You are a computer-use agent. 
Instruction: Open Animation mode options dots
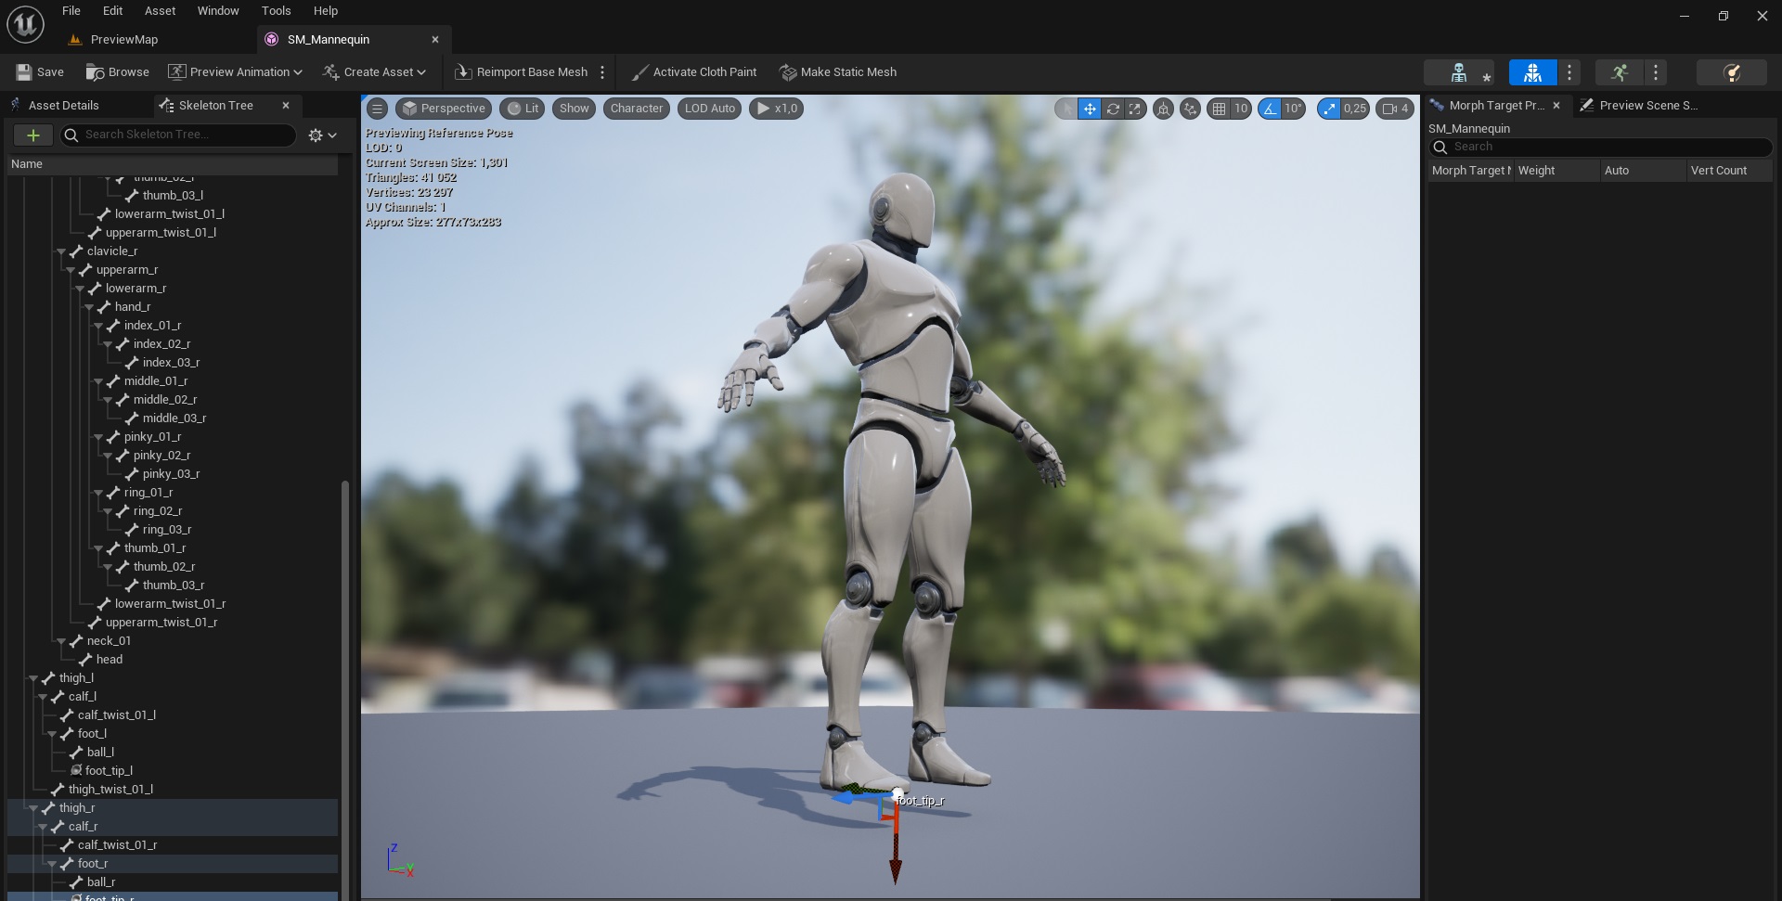click(x=1656, y=72)
